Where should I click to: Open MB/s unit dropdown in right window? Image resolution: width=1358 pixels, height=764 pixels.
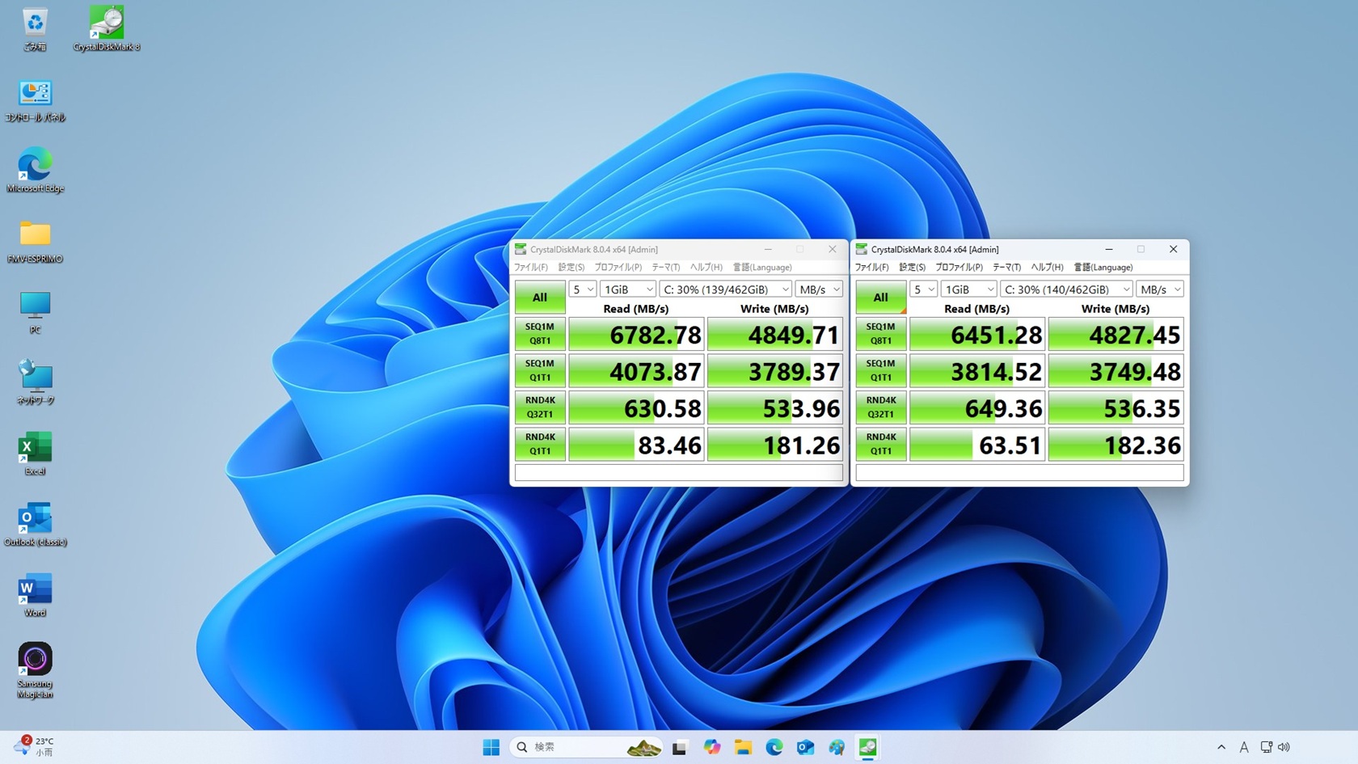(1160, 289)
